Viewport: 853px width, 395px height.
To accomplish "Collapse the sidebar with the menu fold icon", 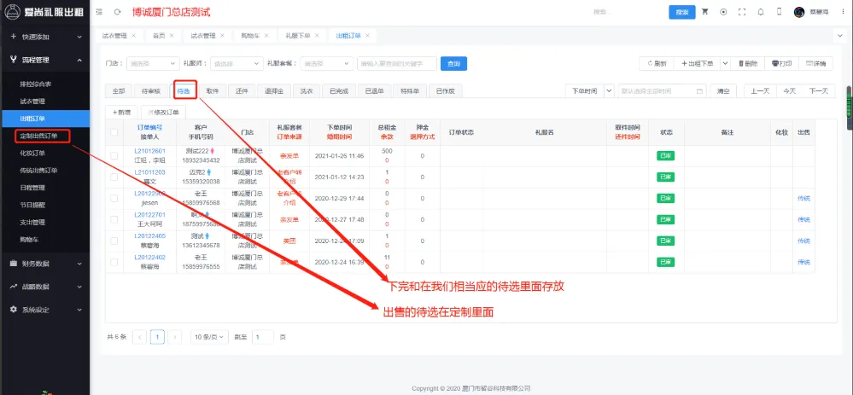I will coord(99,13).
